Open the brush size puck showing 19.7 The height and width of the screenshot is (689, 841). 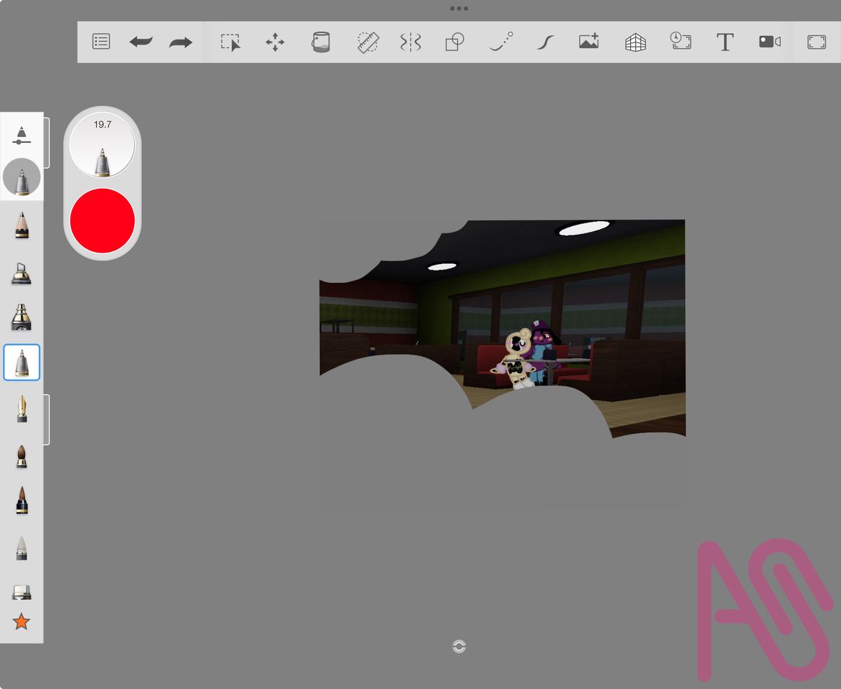pos(102,144)
